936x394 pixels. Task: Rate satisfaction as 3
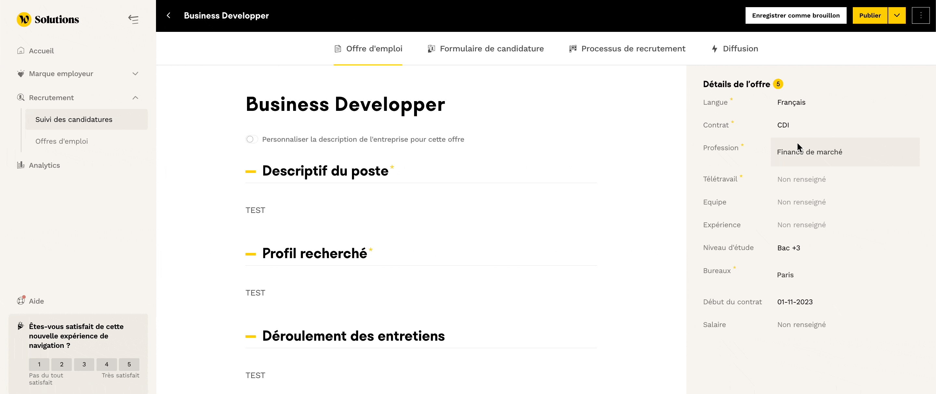[84, 364]
